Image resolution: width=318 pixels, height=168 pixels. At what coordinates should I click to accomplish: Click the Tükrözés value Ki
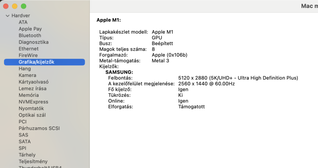coord(180,95)
